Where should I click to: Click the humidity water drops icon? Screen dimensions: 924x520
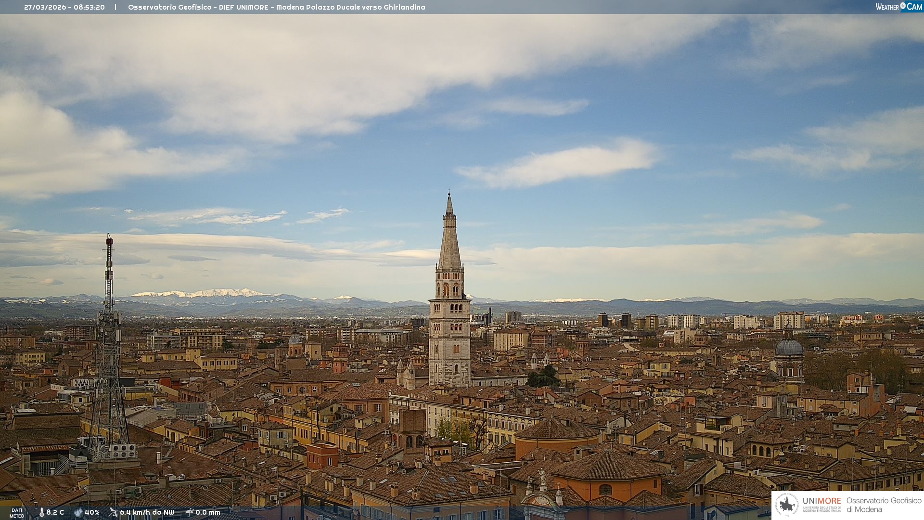(78, 512)
